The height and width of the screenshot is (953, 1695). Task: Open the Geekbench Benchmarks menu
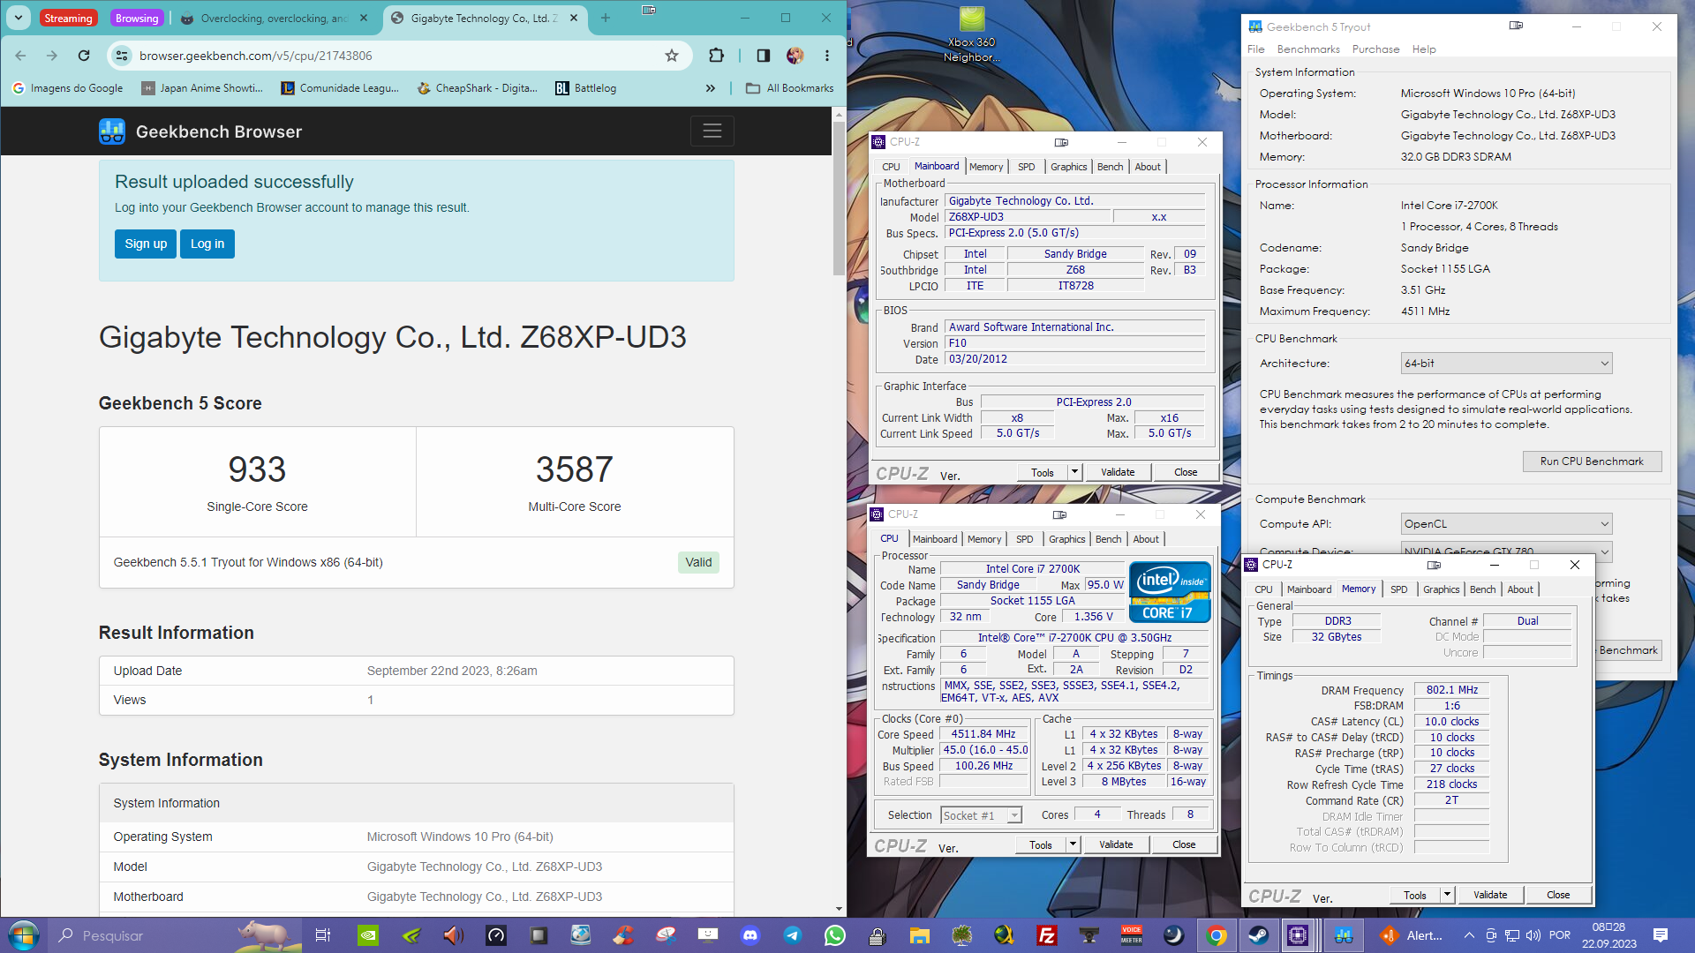coord(1308,49)
